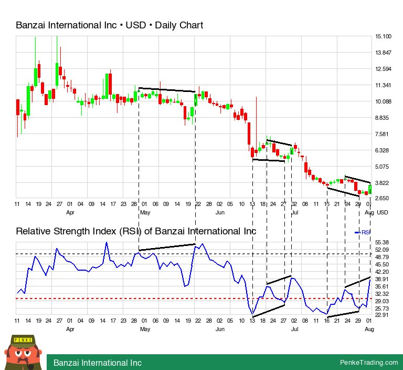
Task: Click the 'Banzai International Inc' footer banner text
Action: (x=98, y=363)
